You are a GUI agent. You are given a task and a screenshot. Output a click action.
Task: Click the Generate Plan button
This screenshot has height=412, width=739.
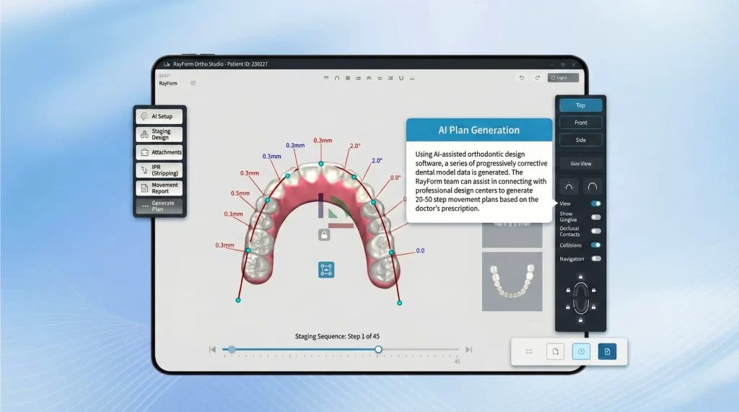tap(159, 206)
